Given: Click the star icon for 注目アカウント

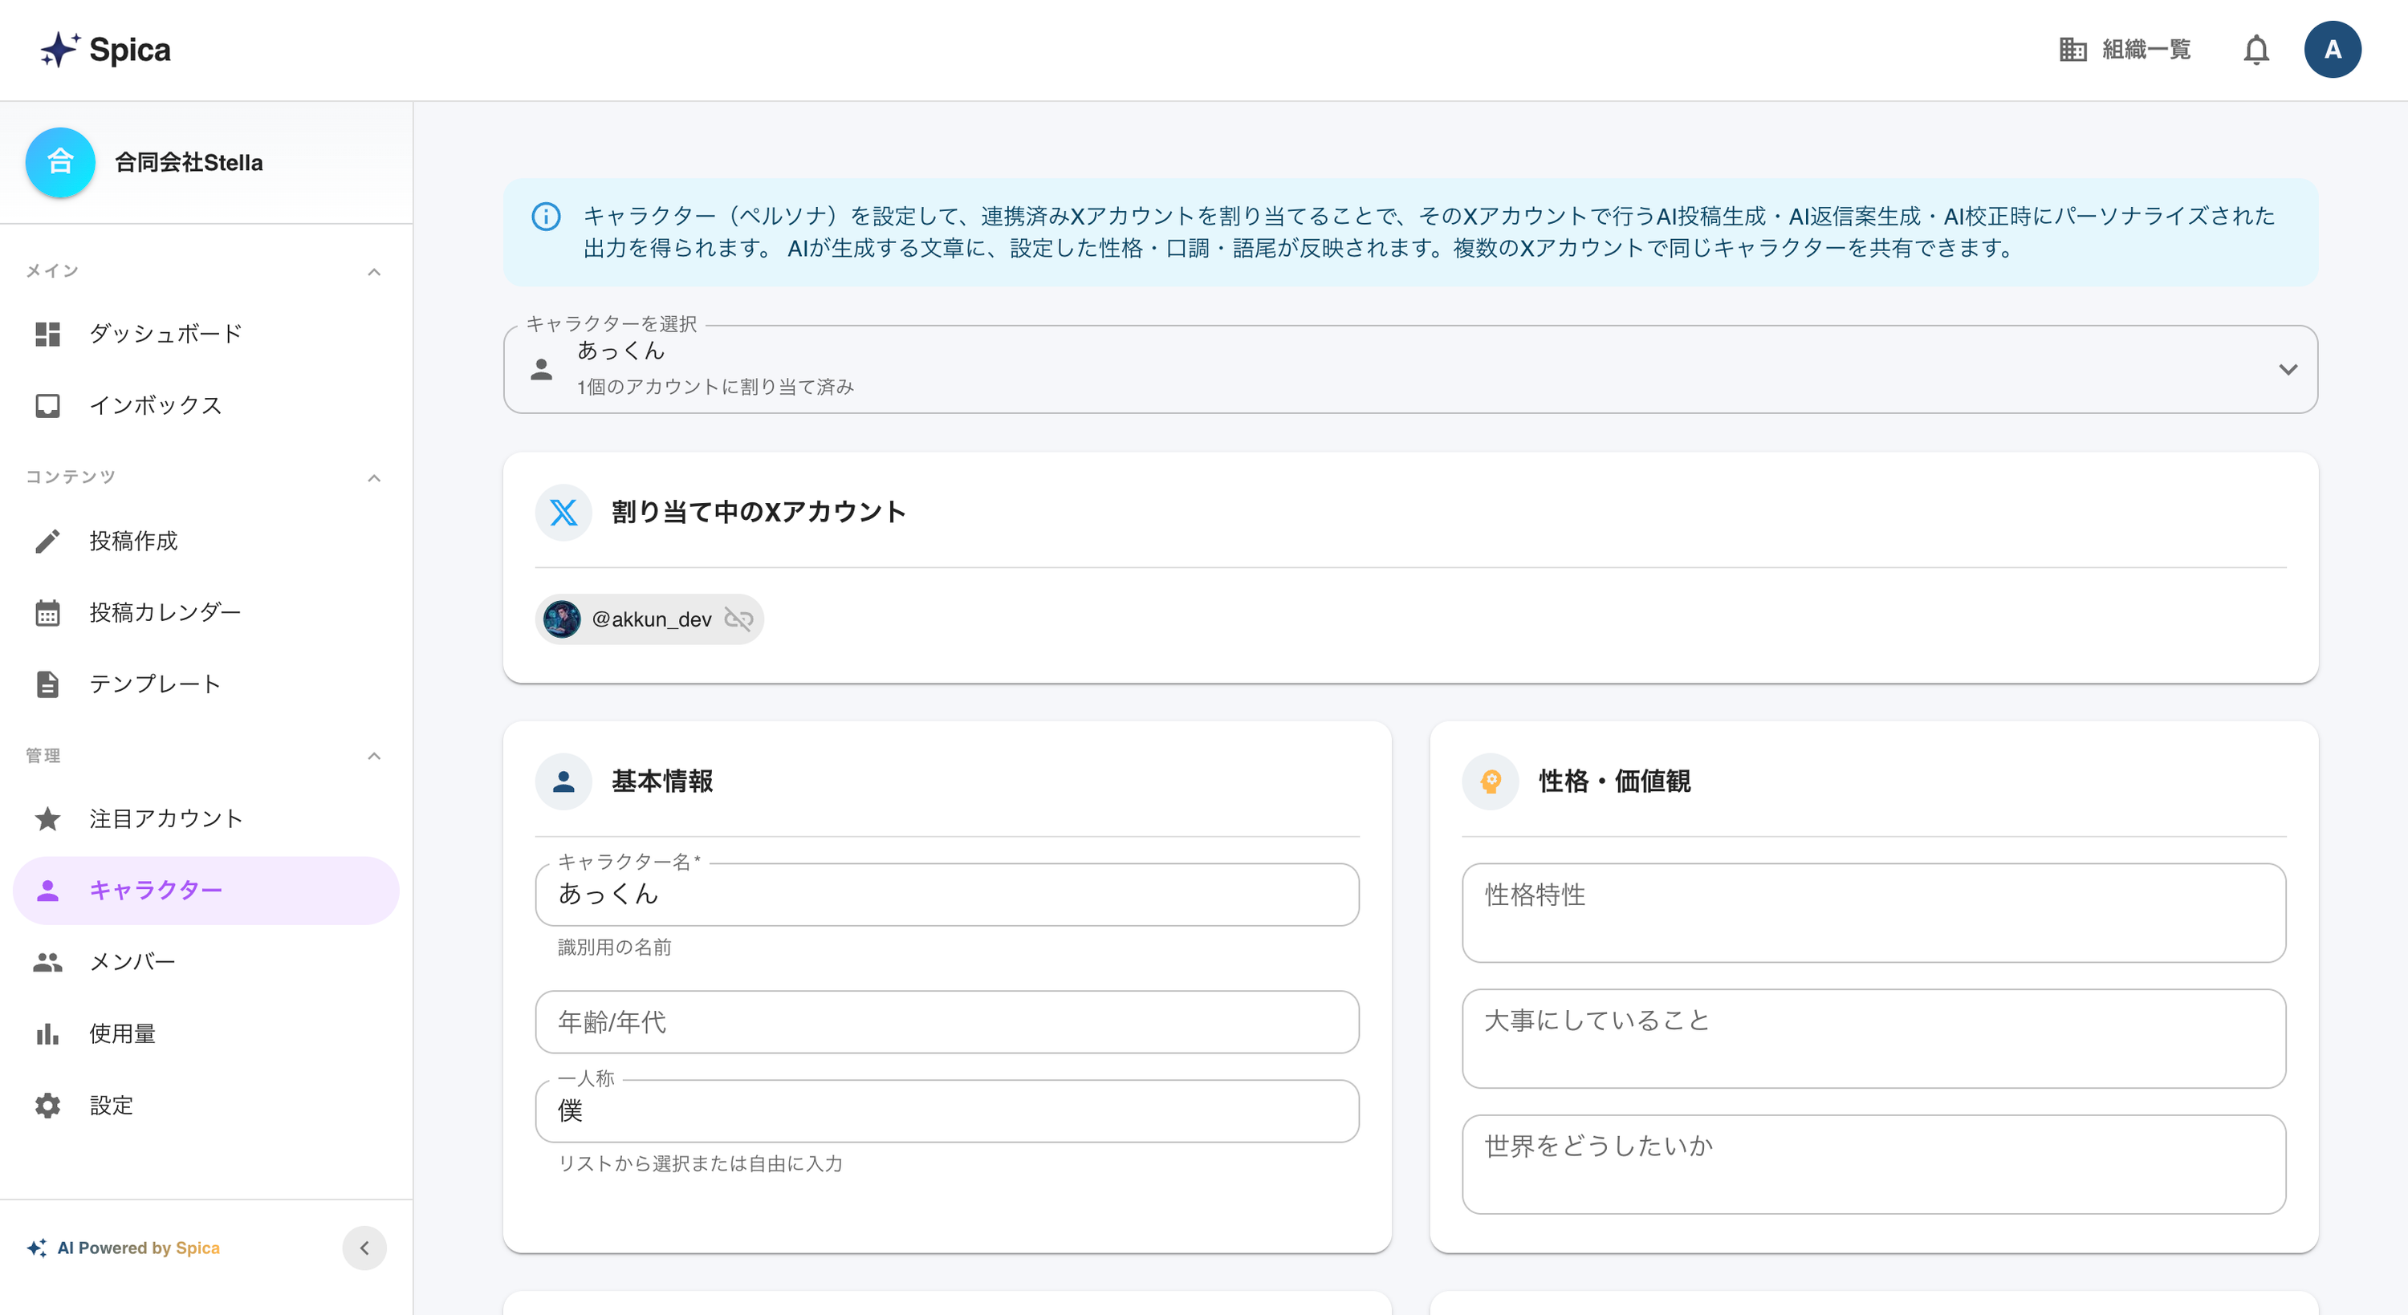Looking at the screenshot, I should click(x=47, y=818).
